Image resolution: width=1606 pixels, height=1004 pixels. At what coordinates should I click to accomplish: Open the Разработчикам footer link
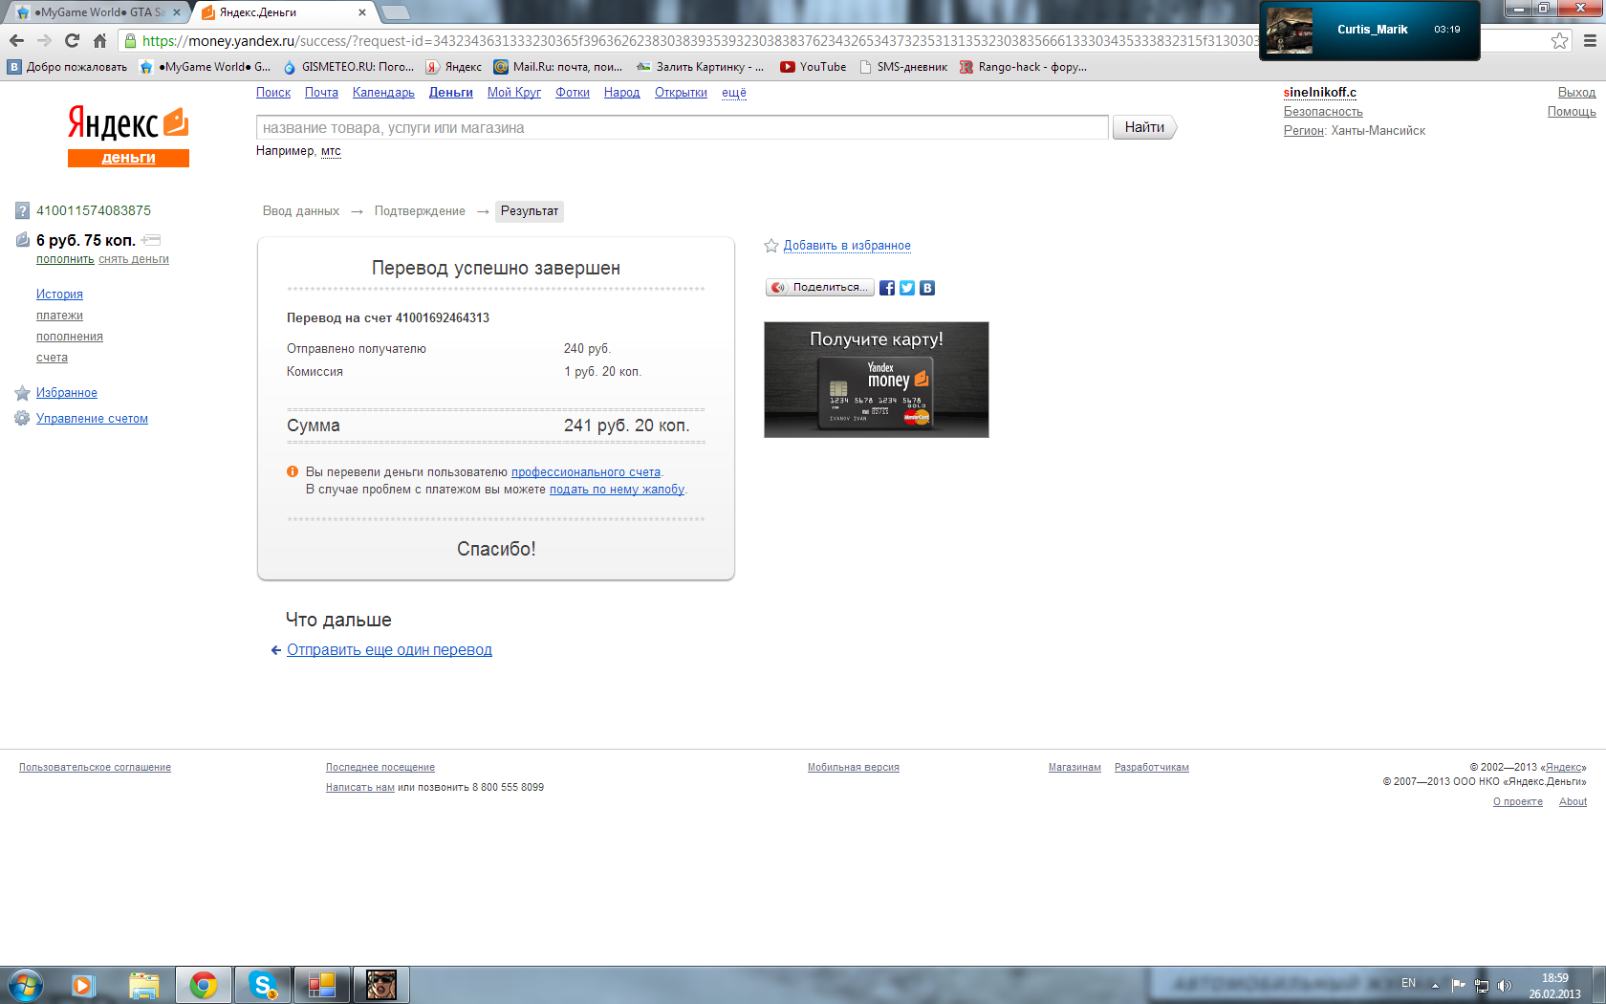tap(1152, 768)
